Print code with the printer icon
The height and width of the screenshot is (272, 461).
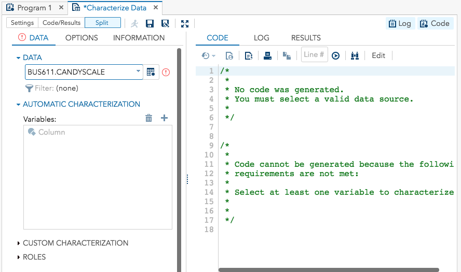[x=267, y=55]
